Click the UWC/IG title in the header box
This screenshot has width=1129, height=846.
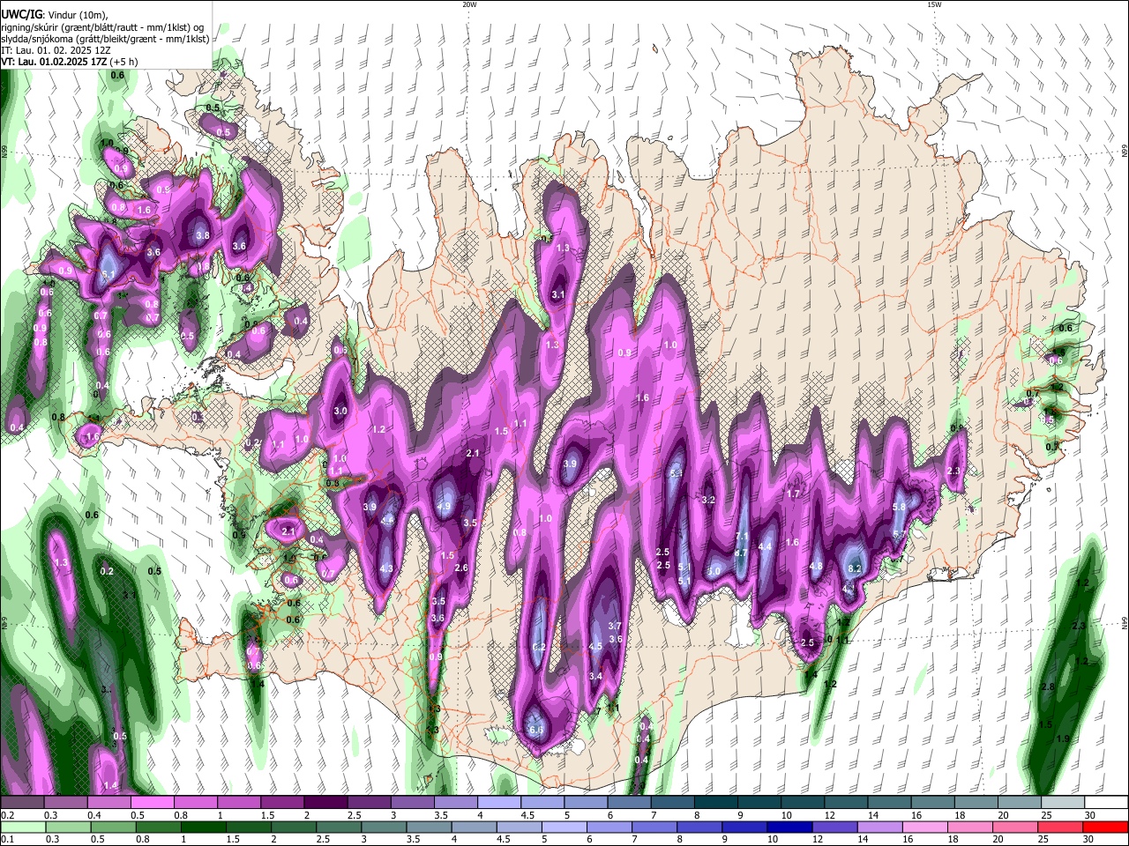[x=22, y=15]
